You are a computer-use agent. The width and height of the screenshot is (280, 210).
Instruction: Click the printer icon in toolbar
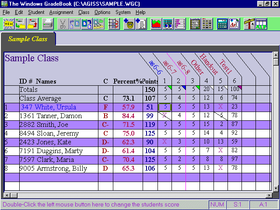click(x=48, y=24)
